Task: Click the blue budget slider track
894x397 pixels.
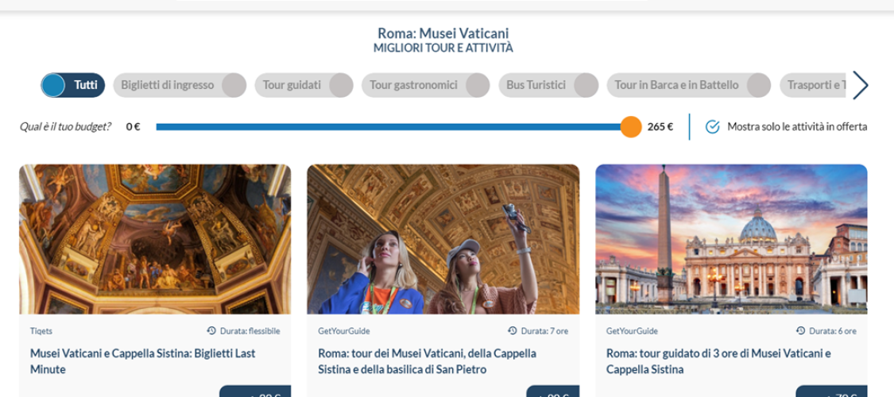Action: coord(393,126)
